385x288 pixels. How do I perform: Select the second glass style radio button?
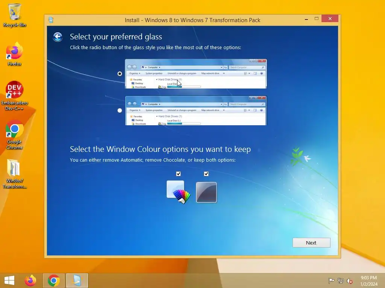pyautogui.click(x=120, y=111)
